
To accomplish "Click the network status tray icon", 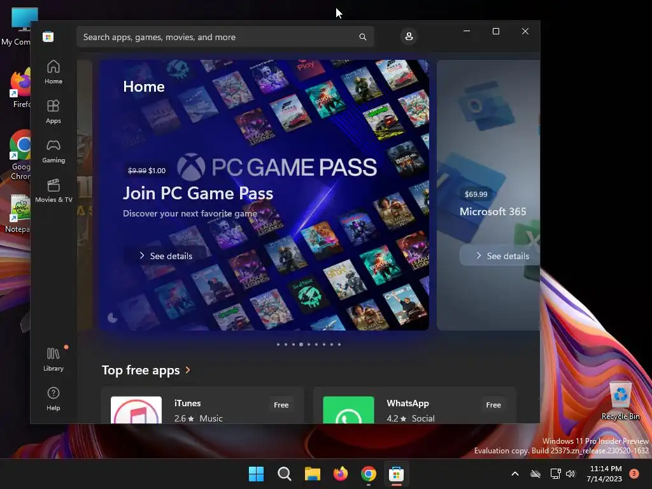I will 555,474.
